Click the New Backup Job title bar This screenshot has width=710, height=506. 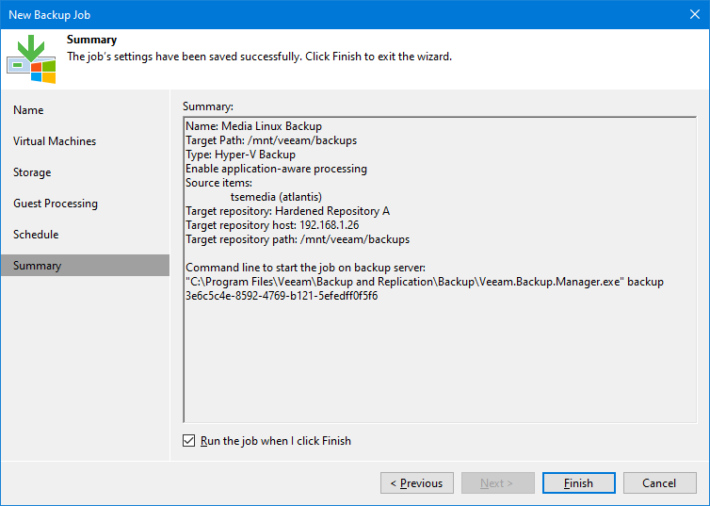(x=282, y=14)
